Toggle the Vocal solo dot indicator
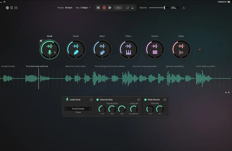The width and height of the screenshot is (232, 151). click(x=41, y=41)
